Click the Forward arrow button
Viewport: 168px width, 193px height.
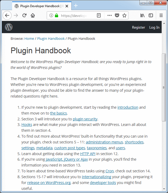point(16,15)
